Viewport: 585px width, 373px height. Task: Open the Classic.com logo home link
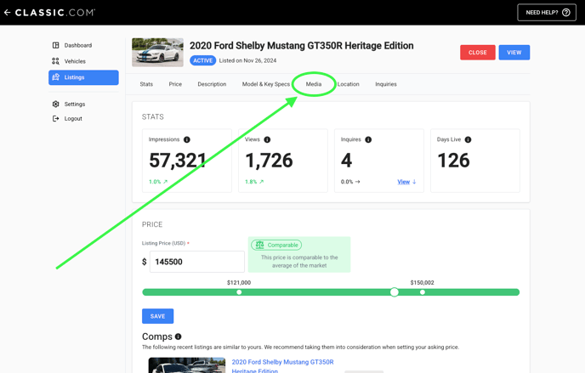pyautogui.click(x=54, y=13)
